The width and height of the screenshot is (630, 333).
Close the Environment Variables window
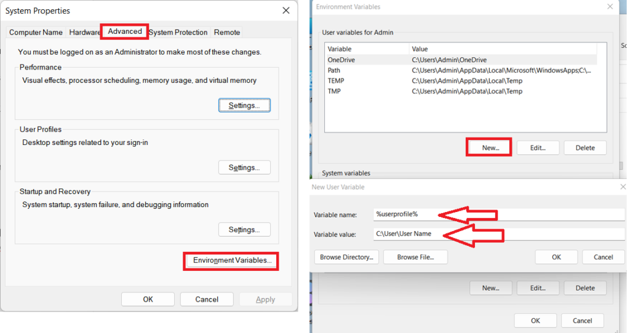click(x=610, y=6)
